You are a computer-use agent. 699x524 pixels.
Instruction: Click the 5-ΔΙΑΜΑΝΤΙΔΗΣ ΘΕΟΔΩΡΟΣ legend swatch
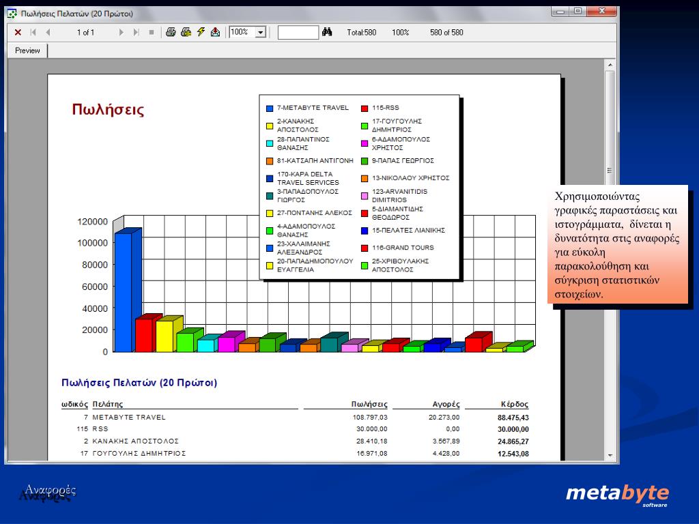coord(365,214)
